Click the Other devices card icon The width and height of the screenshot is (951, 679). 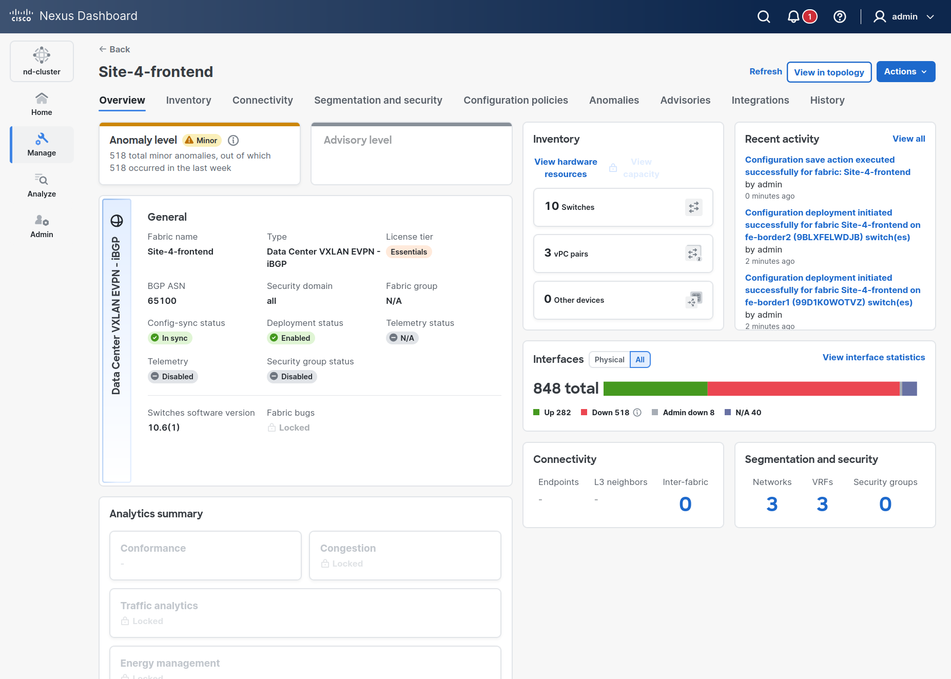click(x=693, y=300)
